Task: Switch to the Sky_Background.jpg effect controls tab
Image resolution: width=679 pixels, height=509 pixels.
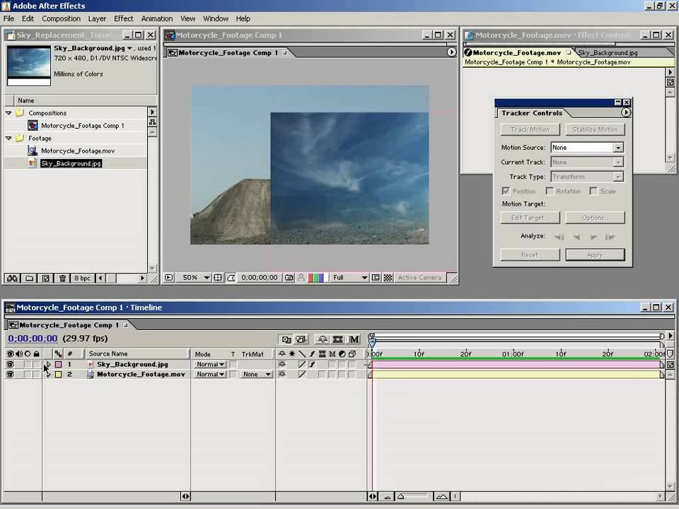Action: [x=607, y=53]
